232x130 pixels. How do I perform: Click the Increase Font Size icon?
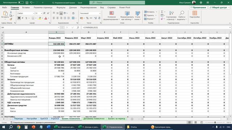[x=44, y=13]
